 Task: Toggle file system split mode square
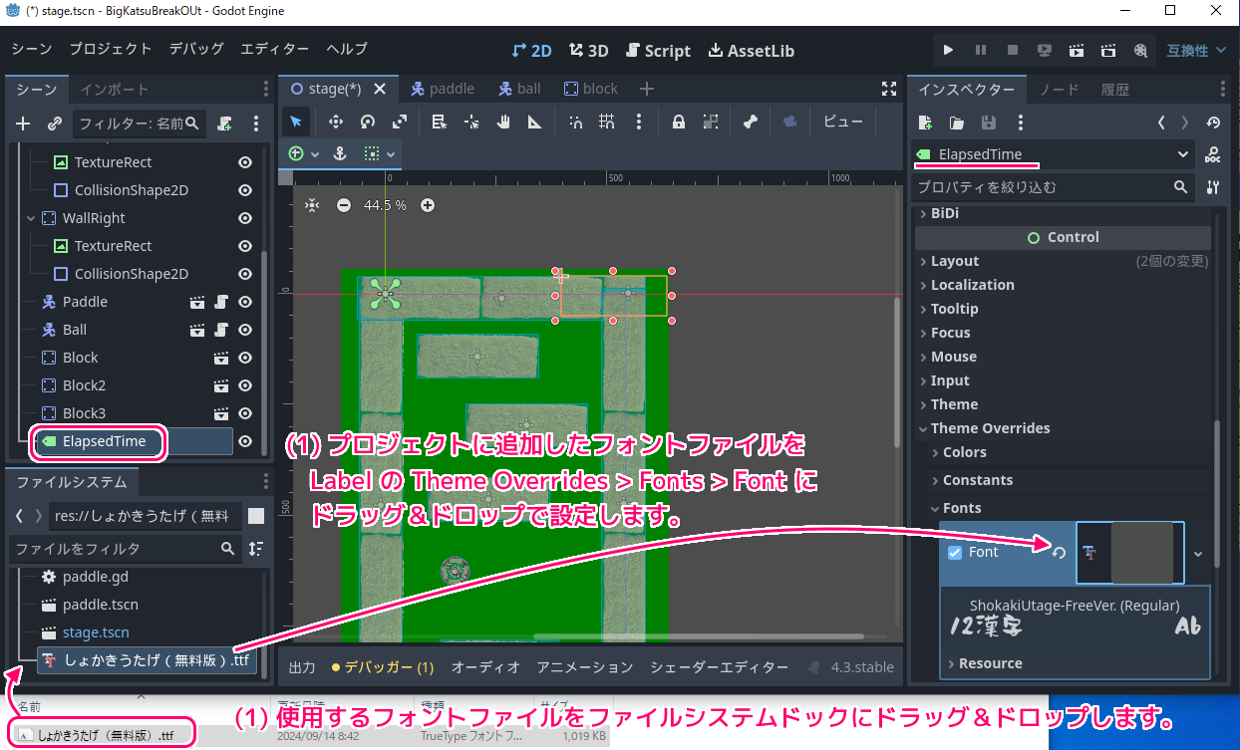click(256, 516)
